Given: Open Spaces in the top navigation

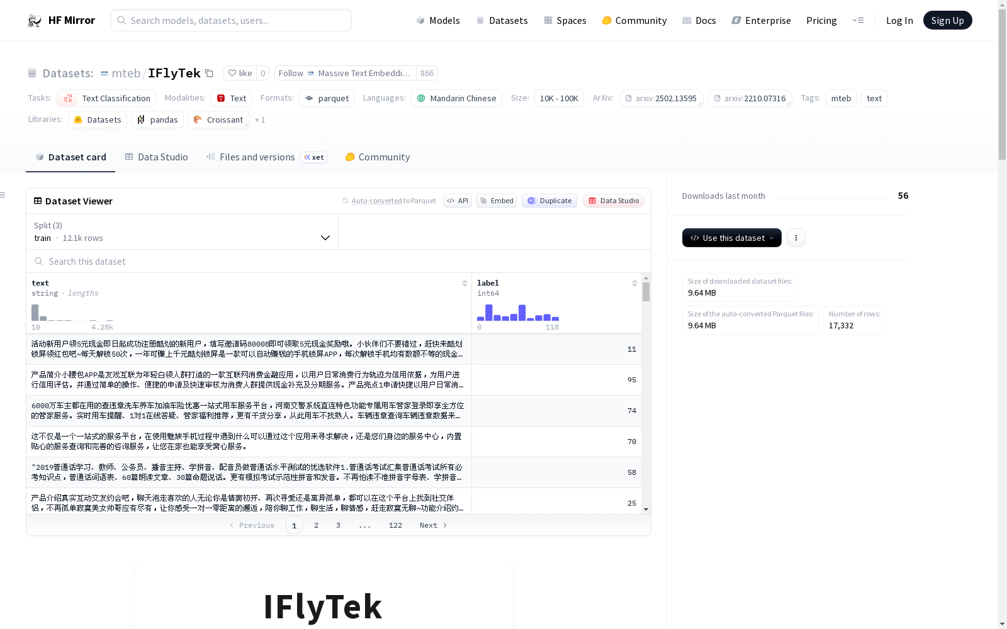Looking at the screenshot, I should [x=565, y=21].
